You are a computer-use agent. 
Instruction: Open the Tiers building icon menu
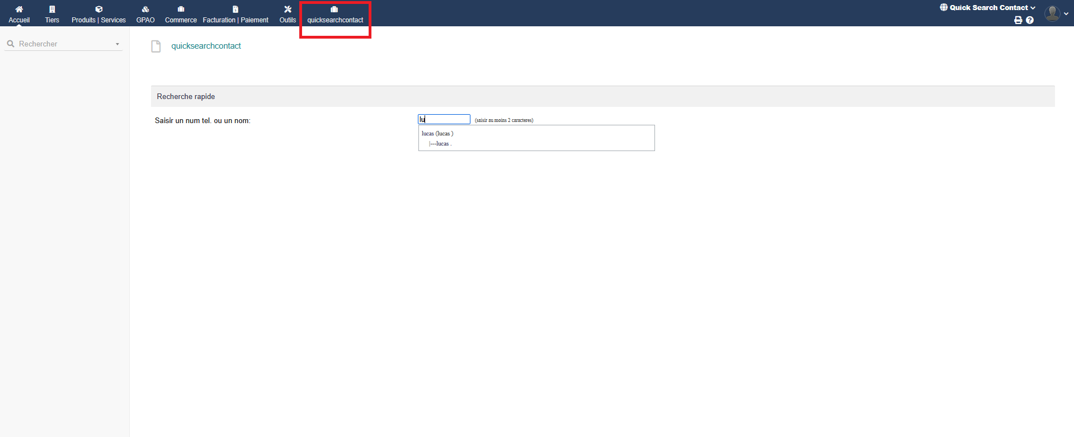pyautogui.click(x=52, y=10)
